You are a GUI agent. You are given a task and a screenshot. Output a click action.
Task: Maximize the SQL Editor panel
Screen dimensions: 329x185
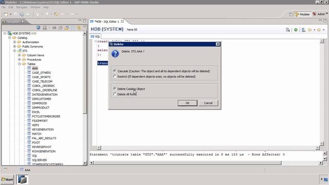(x=325, y=21)
